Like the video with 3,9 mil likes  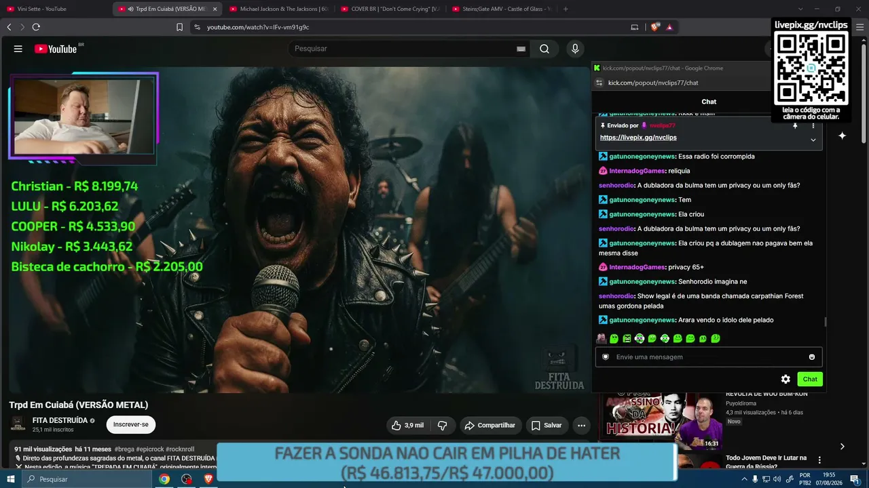click(x=407, y=426)
